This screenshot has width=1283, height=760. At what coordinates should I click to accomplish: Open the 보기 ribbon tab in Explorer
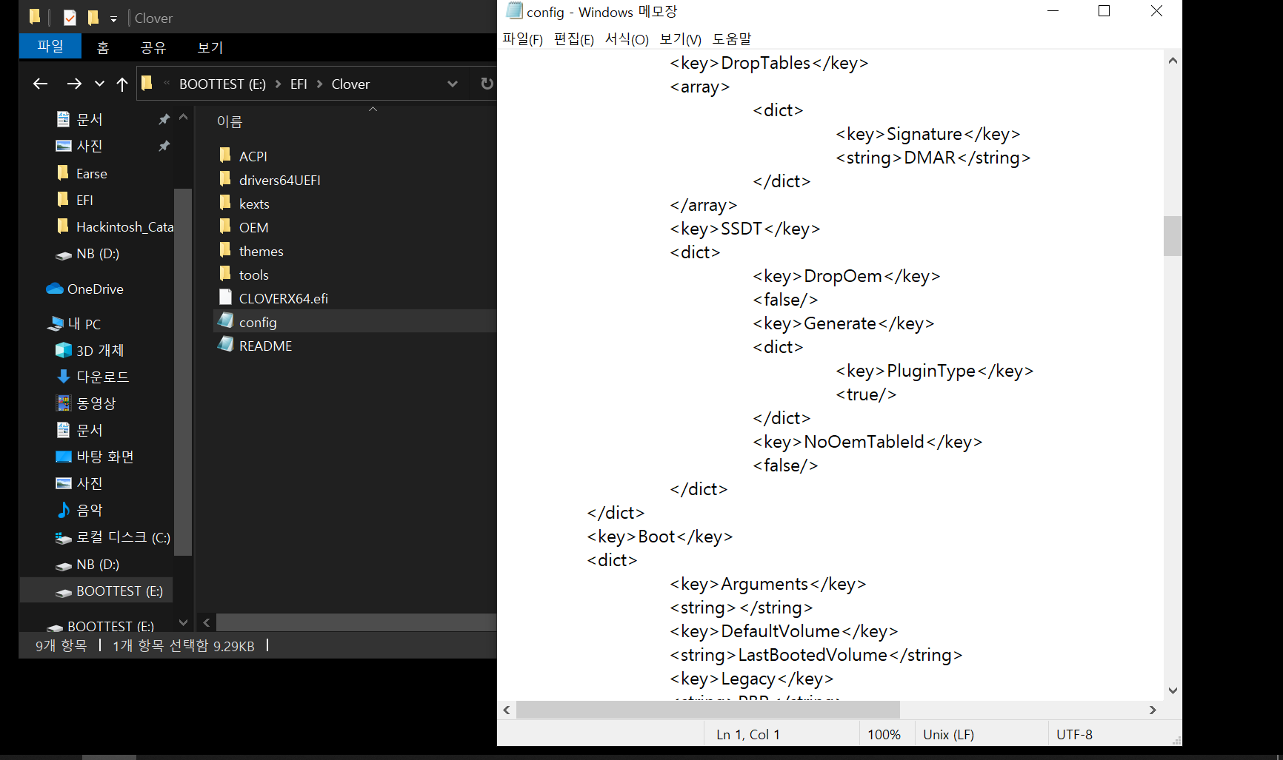pyautogui.click(x=210, y=47)
